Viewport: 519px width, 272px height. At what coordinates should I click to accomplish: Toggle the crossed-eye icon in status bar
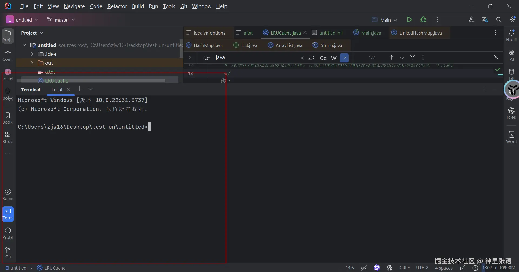(x=364, y=268)
